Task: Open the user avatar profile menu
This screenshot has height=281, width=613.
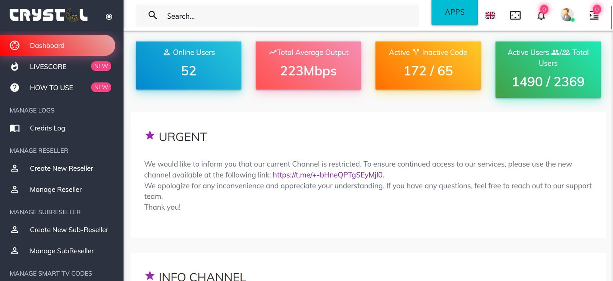Action: click(x=567, y=15)
